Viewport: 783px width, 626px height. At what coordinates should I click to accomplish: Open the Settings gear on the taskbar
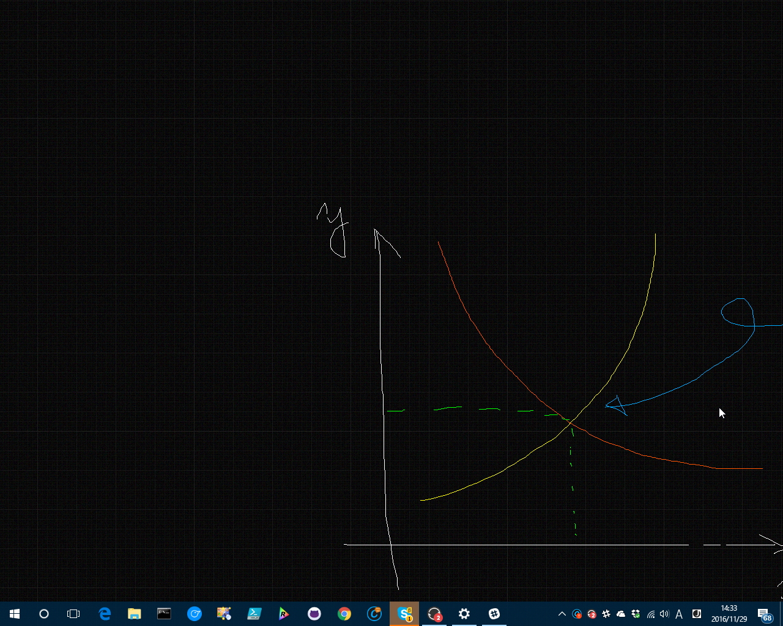[x=464, y=614]
